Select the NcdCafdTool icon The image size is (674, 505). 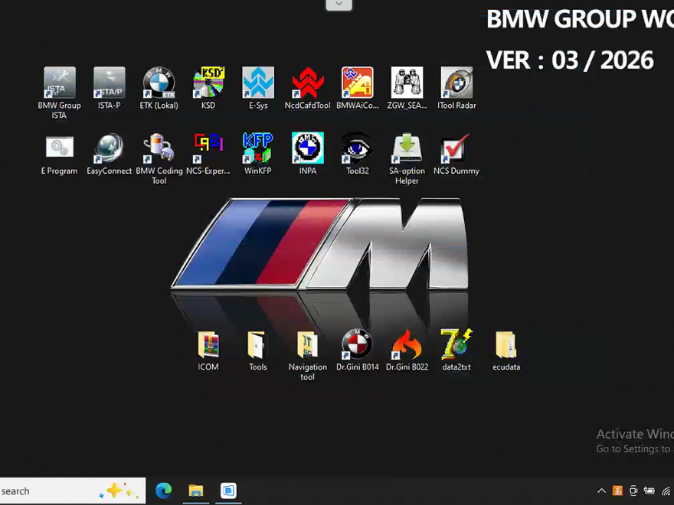307,83
